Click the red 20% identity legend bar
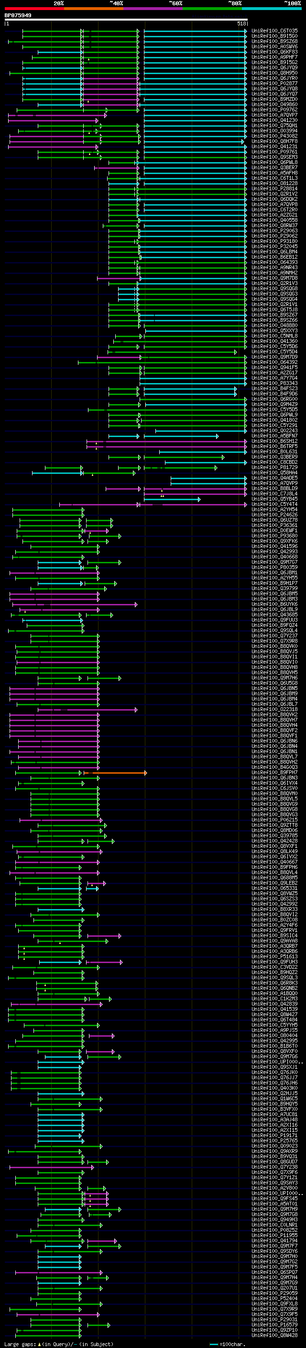The image size is (306, 1348). [34, 9]
